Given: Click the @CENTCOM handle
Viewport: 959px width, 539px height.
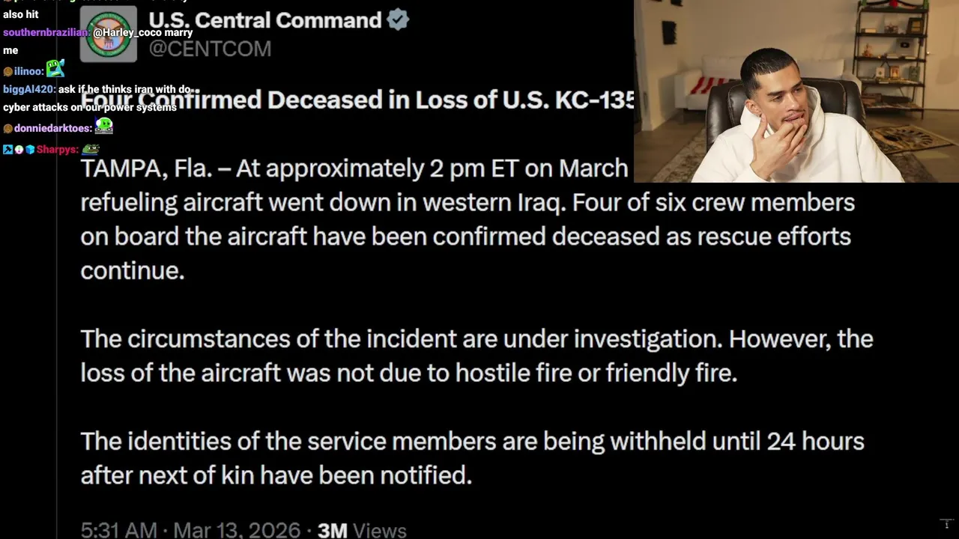Looking at the screenshot, I should click(210, 49).
